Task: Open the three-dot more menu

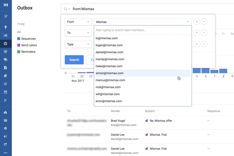Action: point(6,153)
